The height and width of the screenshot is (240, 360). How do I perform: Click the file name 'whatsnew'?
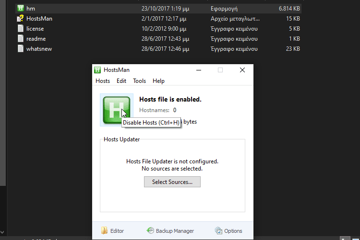(x=39, y=49)
